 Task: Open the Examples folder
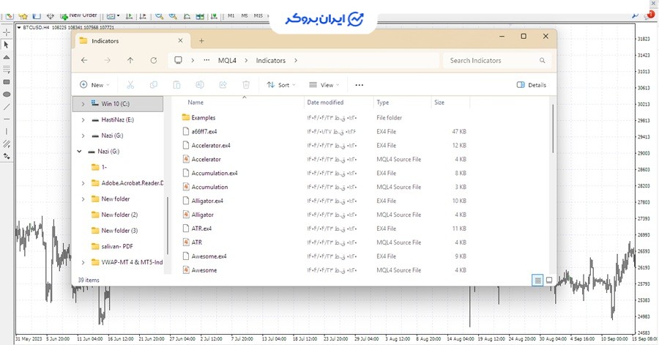[x=203, y=117]
